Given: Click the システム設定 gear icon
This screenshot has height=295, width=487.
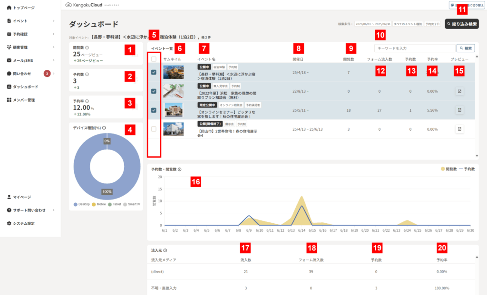Looking at the screenshot, I should 9,223.
